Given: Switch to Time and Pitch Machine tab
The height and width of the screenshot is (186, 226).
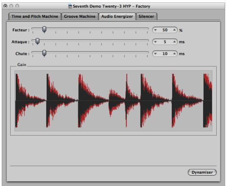Looking at the screenshot, I should 35,16.
